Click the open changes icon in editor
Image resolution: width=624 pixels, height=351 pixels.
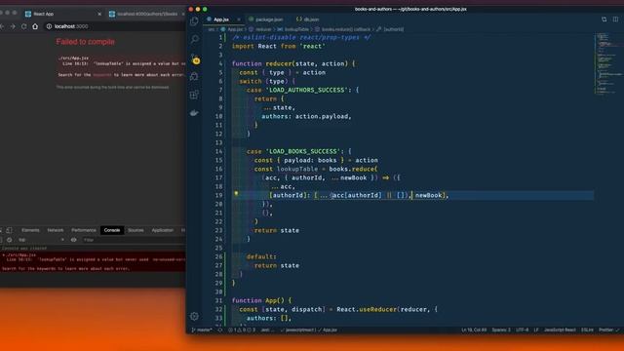604,19
